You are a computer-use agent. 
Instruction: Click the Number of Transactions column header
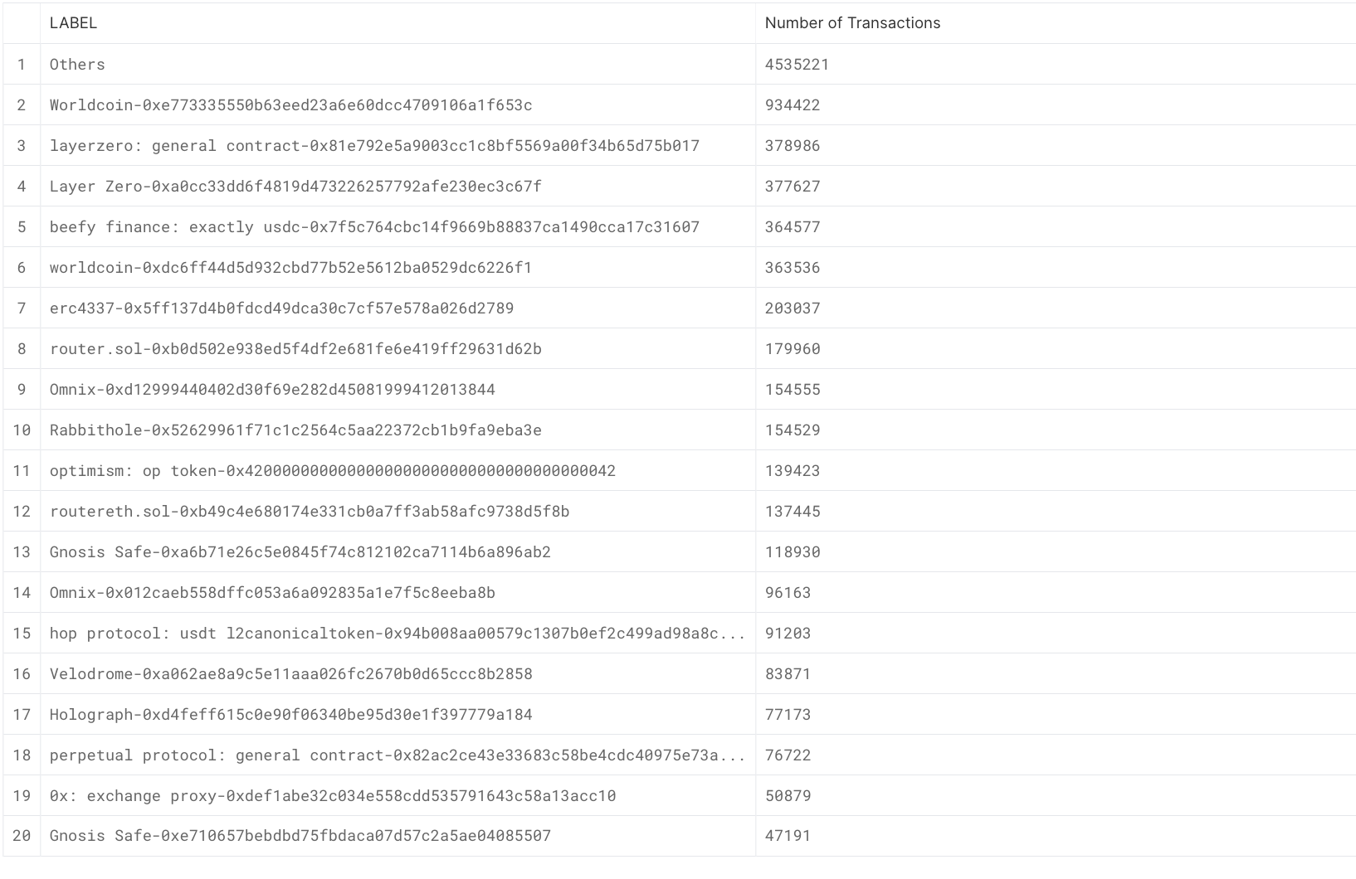tap(852, 23)
